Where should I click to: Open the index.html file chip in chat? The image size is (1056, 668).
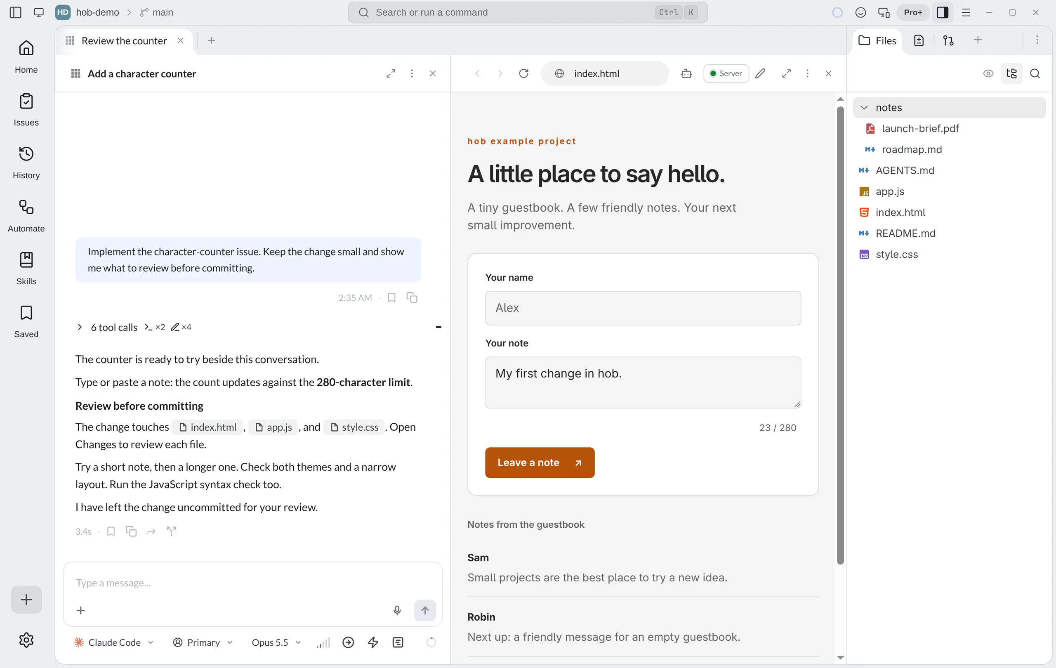click(208, 427)
